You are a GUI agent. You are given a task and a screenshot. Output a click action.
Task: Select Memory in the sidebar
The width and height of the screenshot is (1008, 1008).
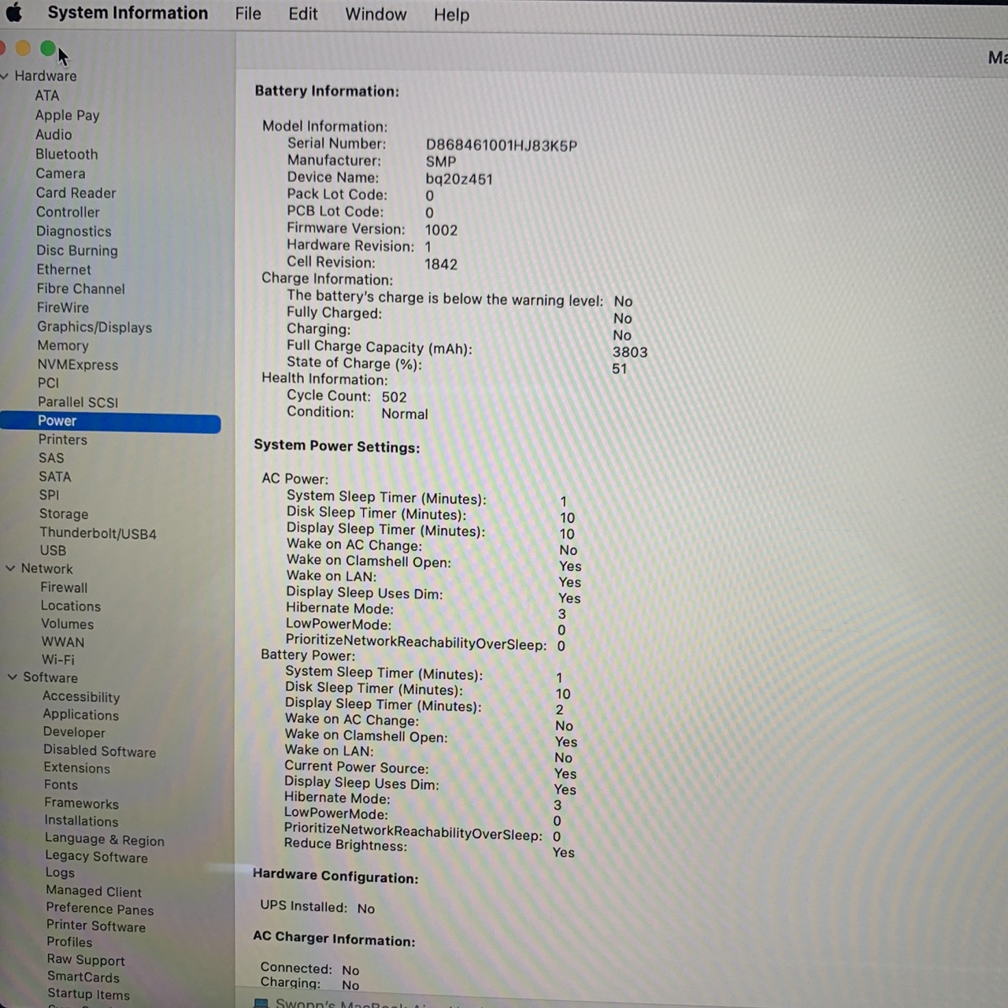click(x=63, y=346)
